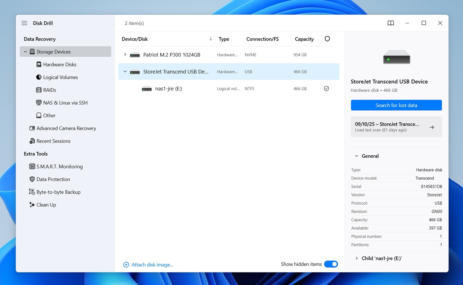Open Byte-to-byte Backup tool

click(x=58, y=192)
